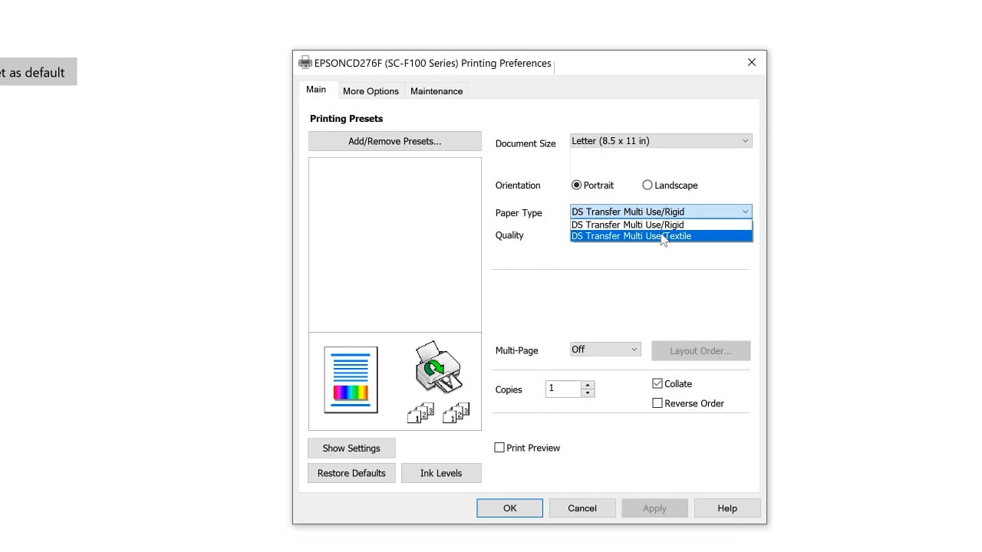Click the Cancel button
The width and height of the screenshot is (982, 552).
click(582, 508)
